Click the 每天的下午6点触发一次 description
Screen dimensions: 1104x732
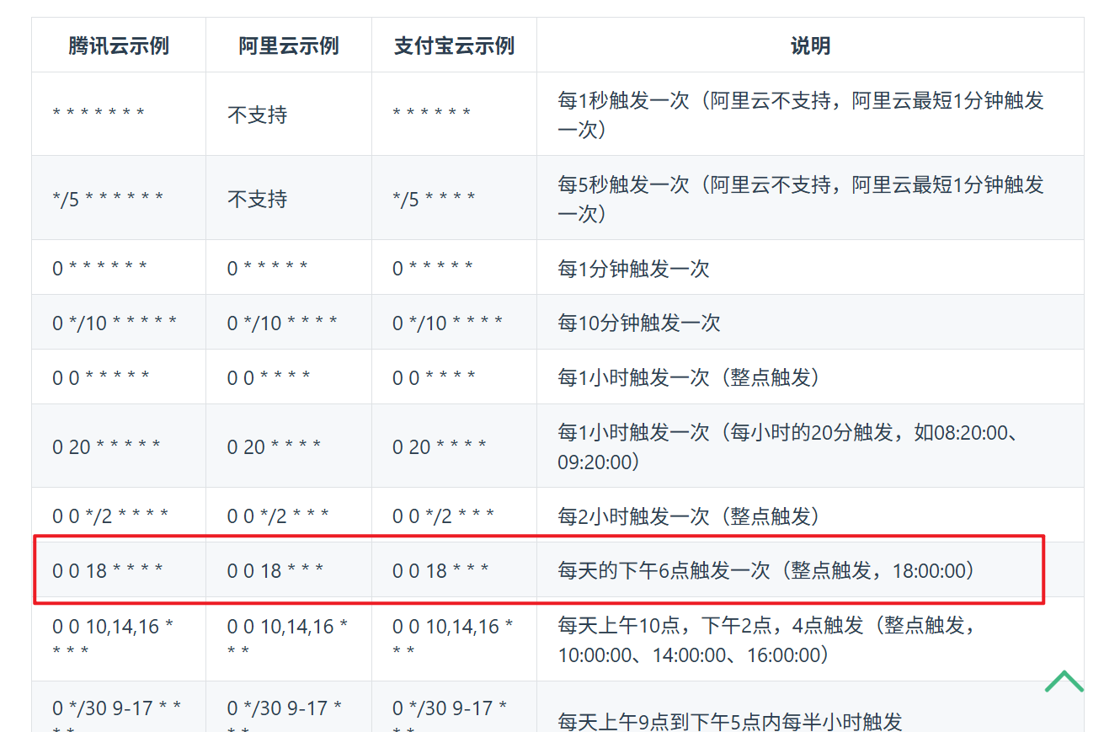click(x=766, y=570)
